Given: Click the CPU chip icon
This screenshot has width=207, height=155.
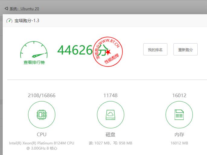Looking at the screenshot, I should pos(42,115).
